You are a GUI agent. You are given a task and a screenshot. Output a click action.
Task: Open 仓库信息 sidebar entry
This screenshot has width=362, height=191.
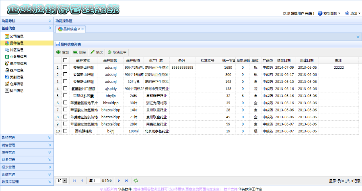14,84
